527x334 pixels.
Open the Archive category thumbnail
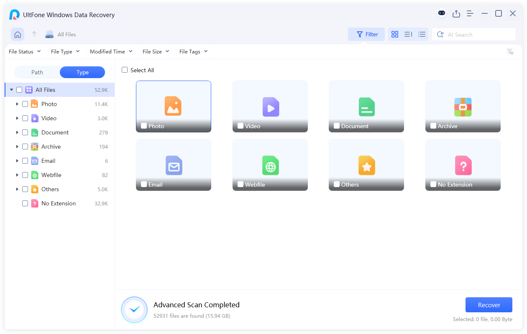tap(463, 106)
